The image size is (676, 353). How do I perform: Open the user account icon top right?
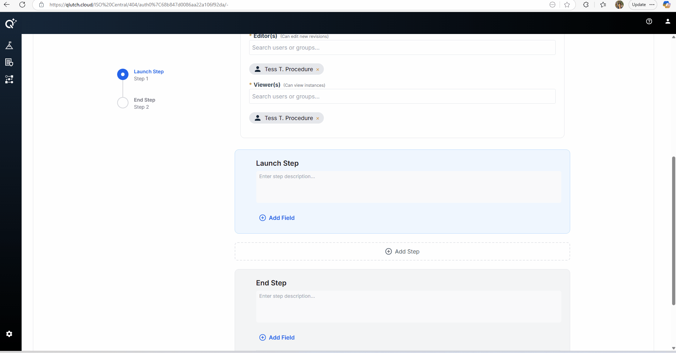pos(668,22)
